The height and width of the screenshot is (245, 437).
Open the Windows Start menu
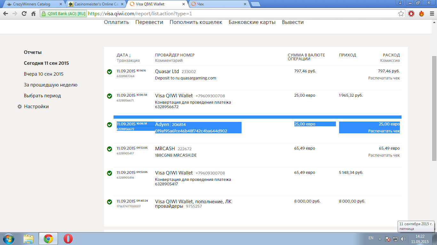click(x=8, y=239)
